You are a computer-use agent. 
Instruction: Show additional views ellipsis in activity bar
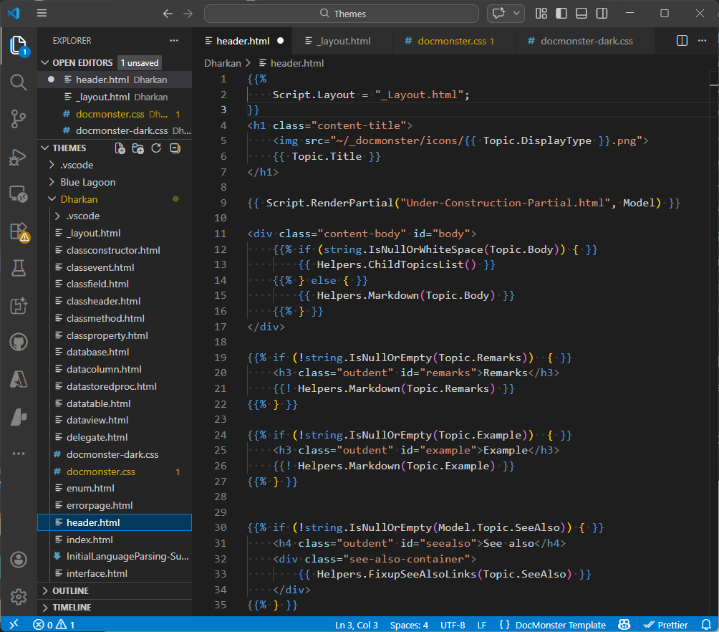pos(19,454)
